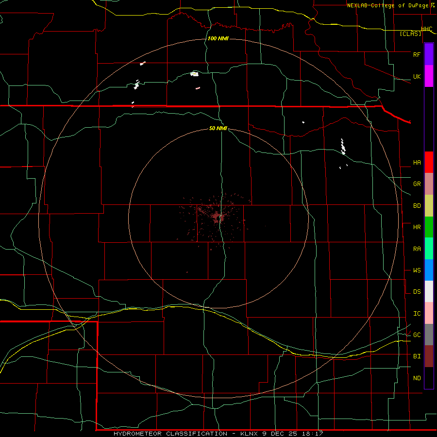This screenshot has width=437, height=437.
Task: Click the light pink IC legend swatch
Action: [x=429, y=313]
